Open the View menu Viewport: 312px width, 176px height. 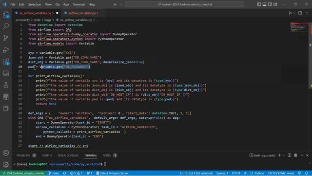[48, 4]
